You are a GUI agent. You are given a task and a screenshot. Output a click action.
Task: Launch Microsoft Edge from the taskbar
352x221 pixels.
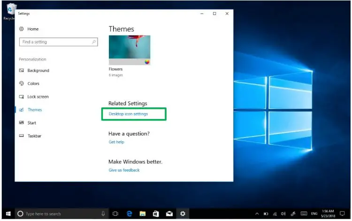point(130,214)
